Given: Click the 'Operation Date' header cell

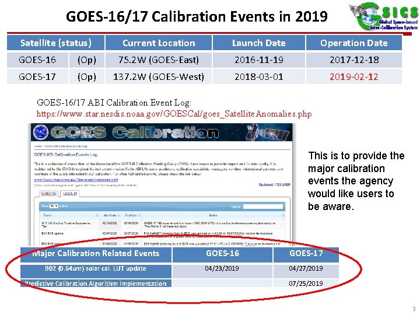Looking at the screenshot, I should coord(354,43).
